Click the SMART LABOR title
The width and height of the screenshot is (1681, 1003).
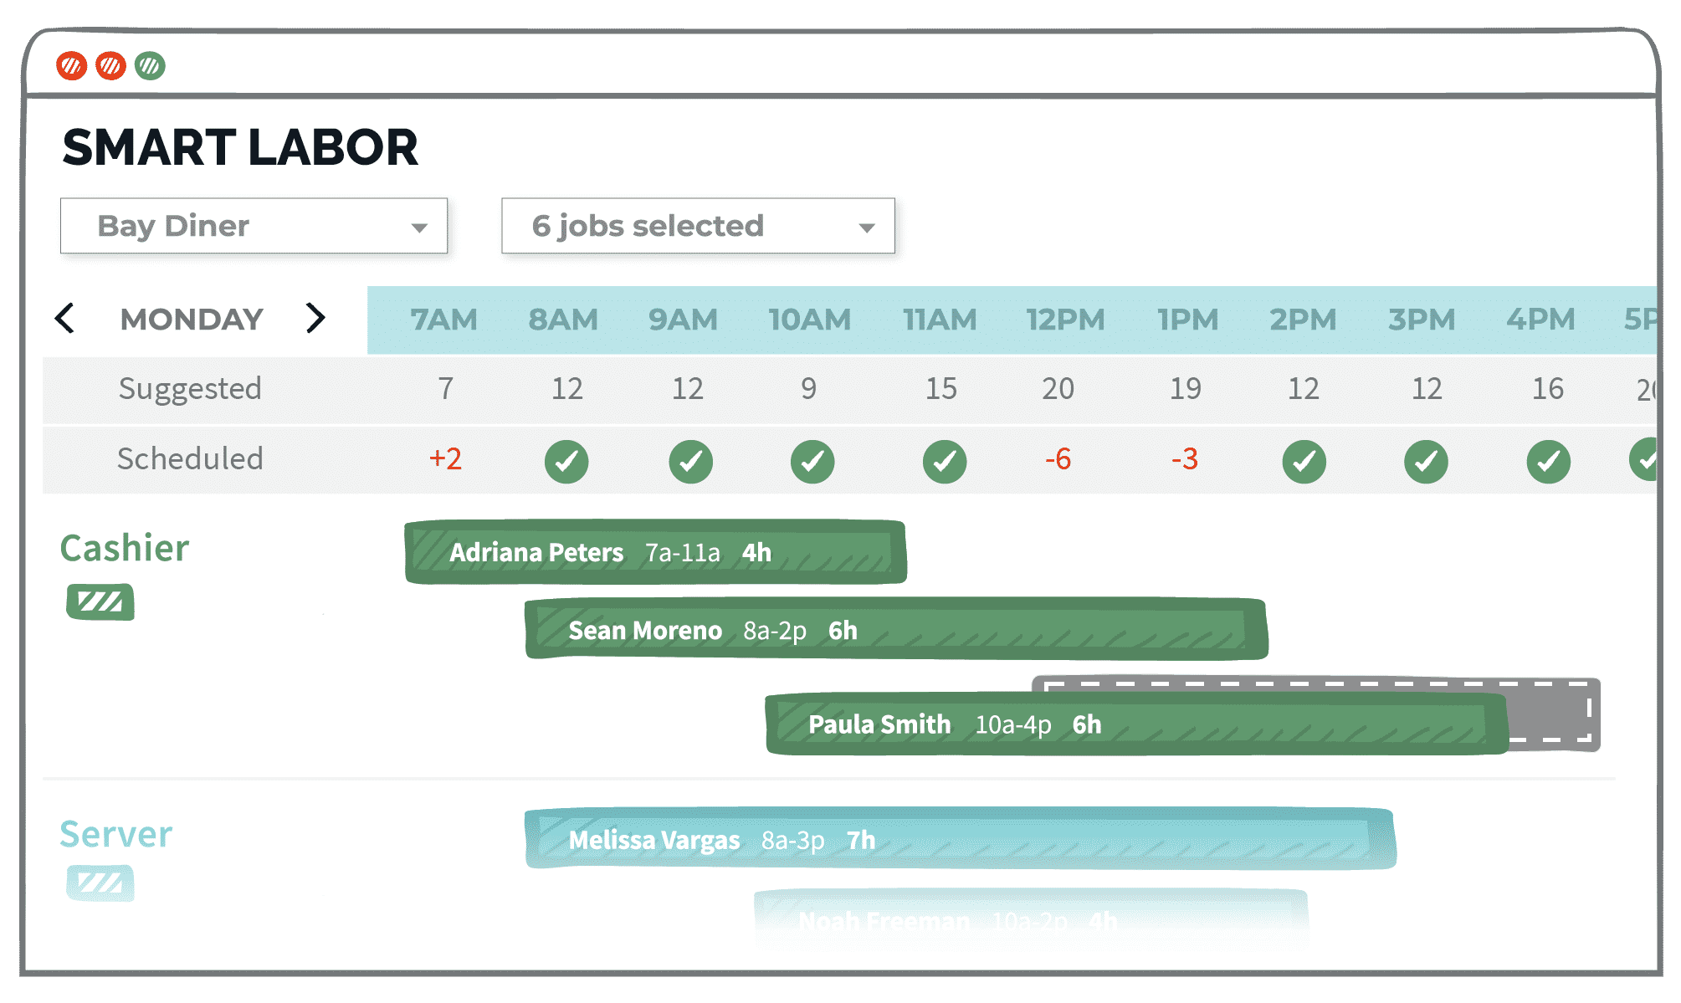pyautogui.click(x=240, y=148)
